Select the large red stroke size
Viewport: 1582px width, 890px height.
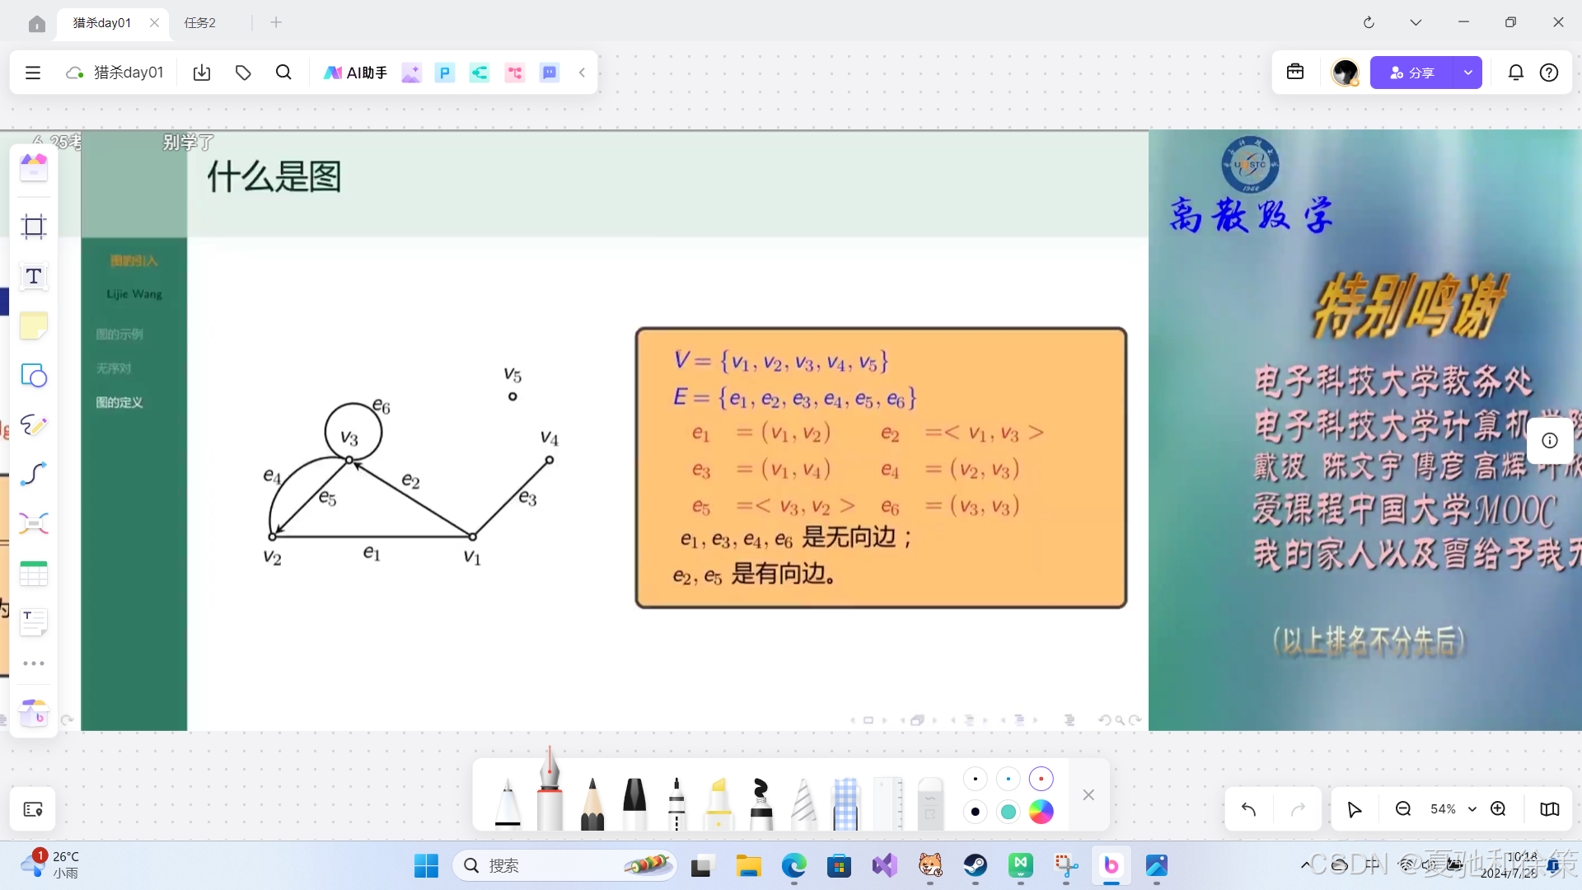tap(1041, 779)
